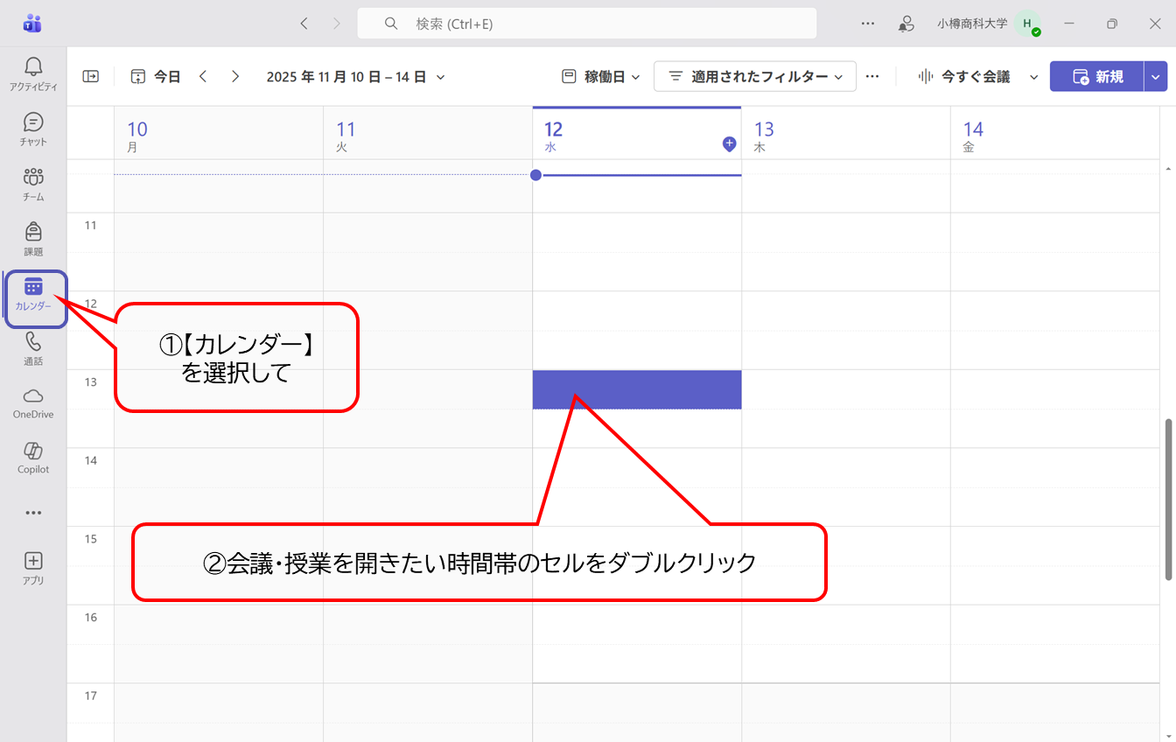Viewport: 1176px width, 742px height.
Task: Open the 稼働日 view dropdown
Action: tap(601, 77)
